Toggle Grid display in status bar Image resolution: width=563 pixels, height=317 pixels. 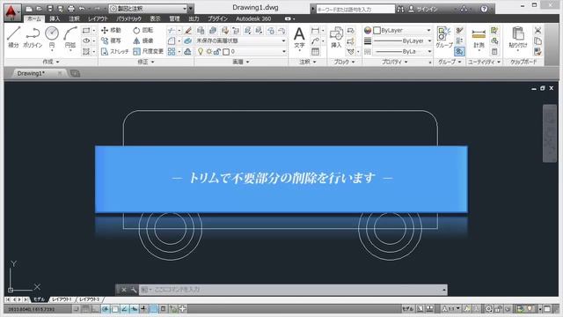(85, 309)
